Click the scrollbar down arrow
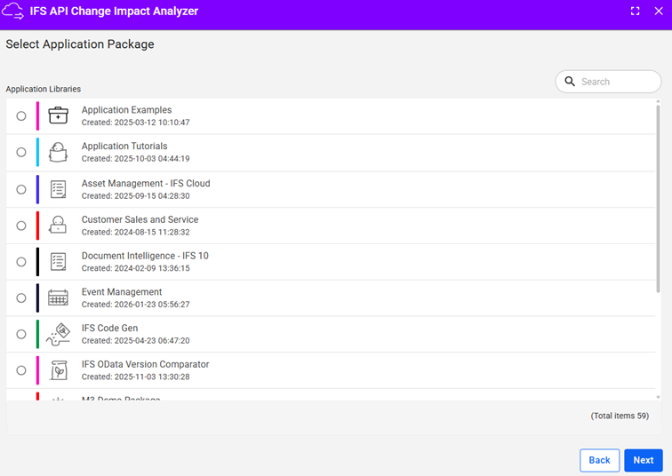The image size is (672, 476). point(658,396)
